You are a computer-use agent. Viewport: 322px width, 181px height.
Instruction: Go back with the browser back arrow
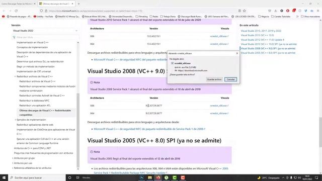(x=4, y=11)
